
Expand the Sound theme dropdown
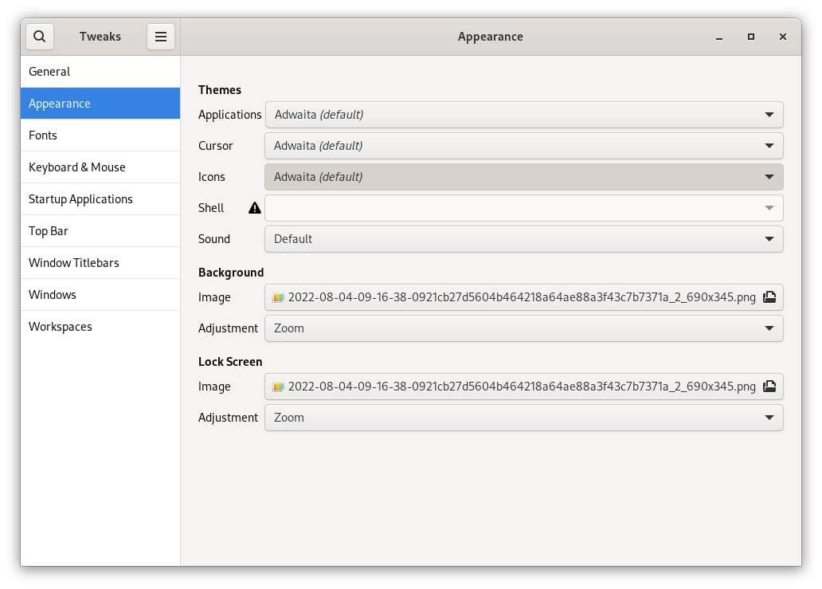[x=523, y=239]
